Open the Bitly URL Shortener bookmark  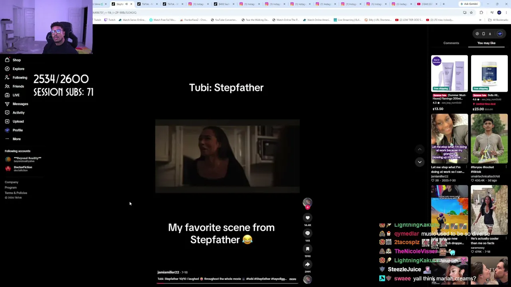(x=378, y=20)
